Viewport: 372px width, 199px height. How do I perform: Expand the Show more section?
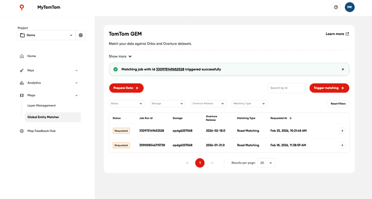pyautogui.click(x=120, y=56)
